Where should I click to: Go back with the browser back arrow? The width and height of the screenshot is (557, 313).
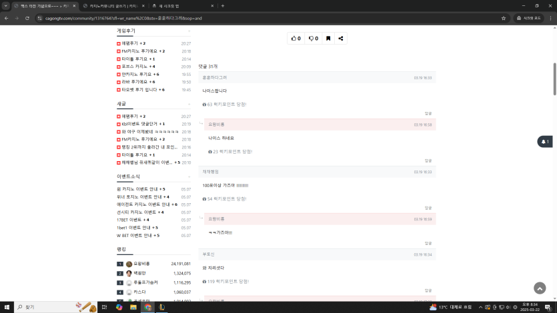(7, 18)
